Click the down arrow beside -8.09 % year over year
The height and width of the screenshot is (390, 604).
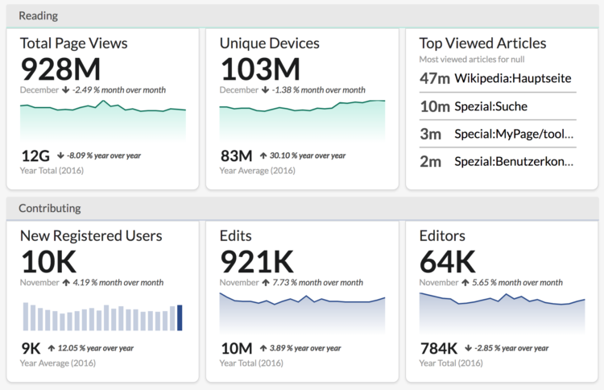click(x=60, y=156)
